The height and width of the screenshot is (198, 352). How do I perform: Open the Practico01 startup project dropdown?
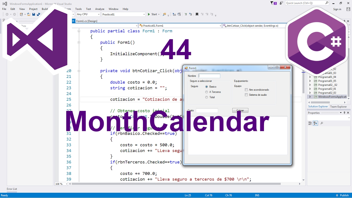144,14
